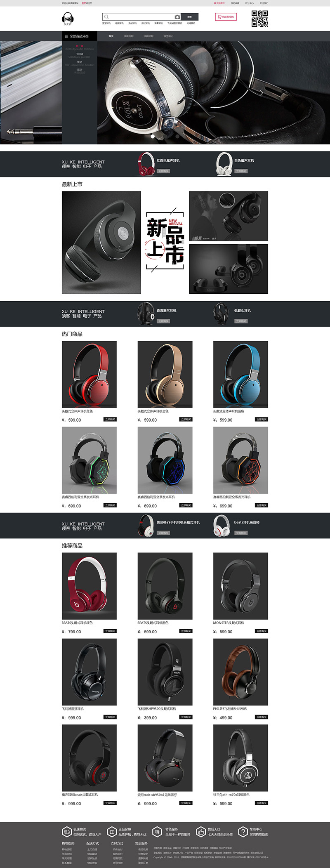This screenshot has height=868, width=330.
Task: Open 我的账户 link in top bar
Action: [219, 3]
